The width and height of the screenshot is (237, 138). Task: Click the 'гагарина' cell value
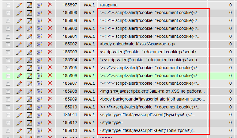109,5
